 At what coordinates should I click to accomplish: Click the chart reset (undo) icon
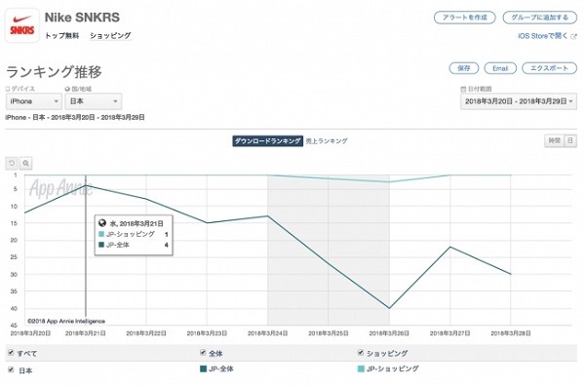12,164
